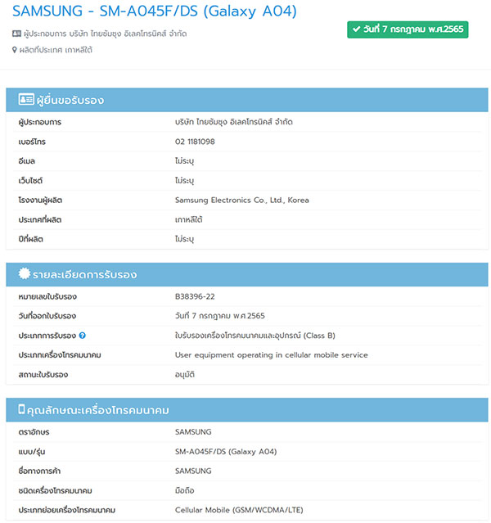Click the โรงงานผู้ผลิต row label

coord(40,201)
